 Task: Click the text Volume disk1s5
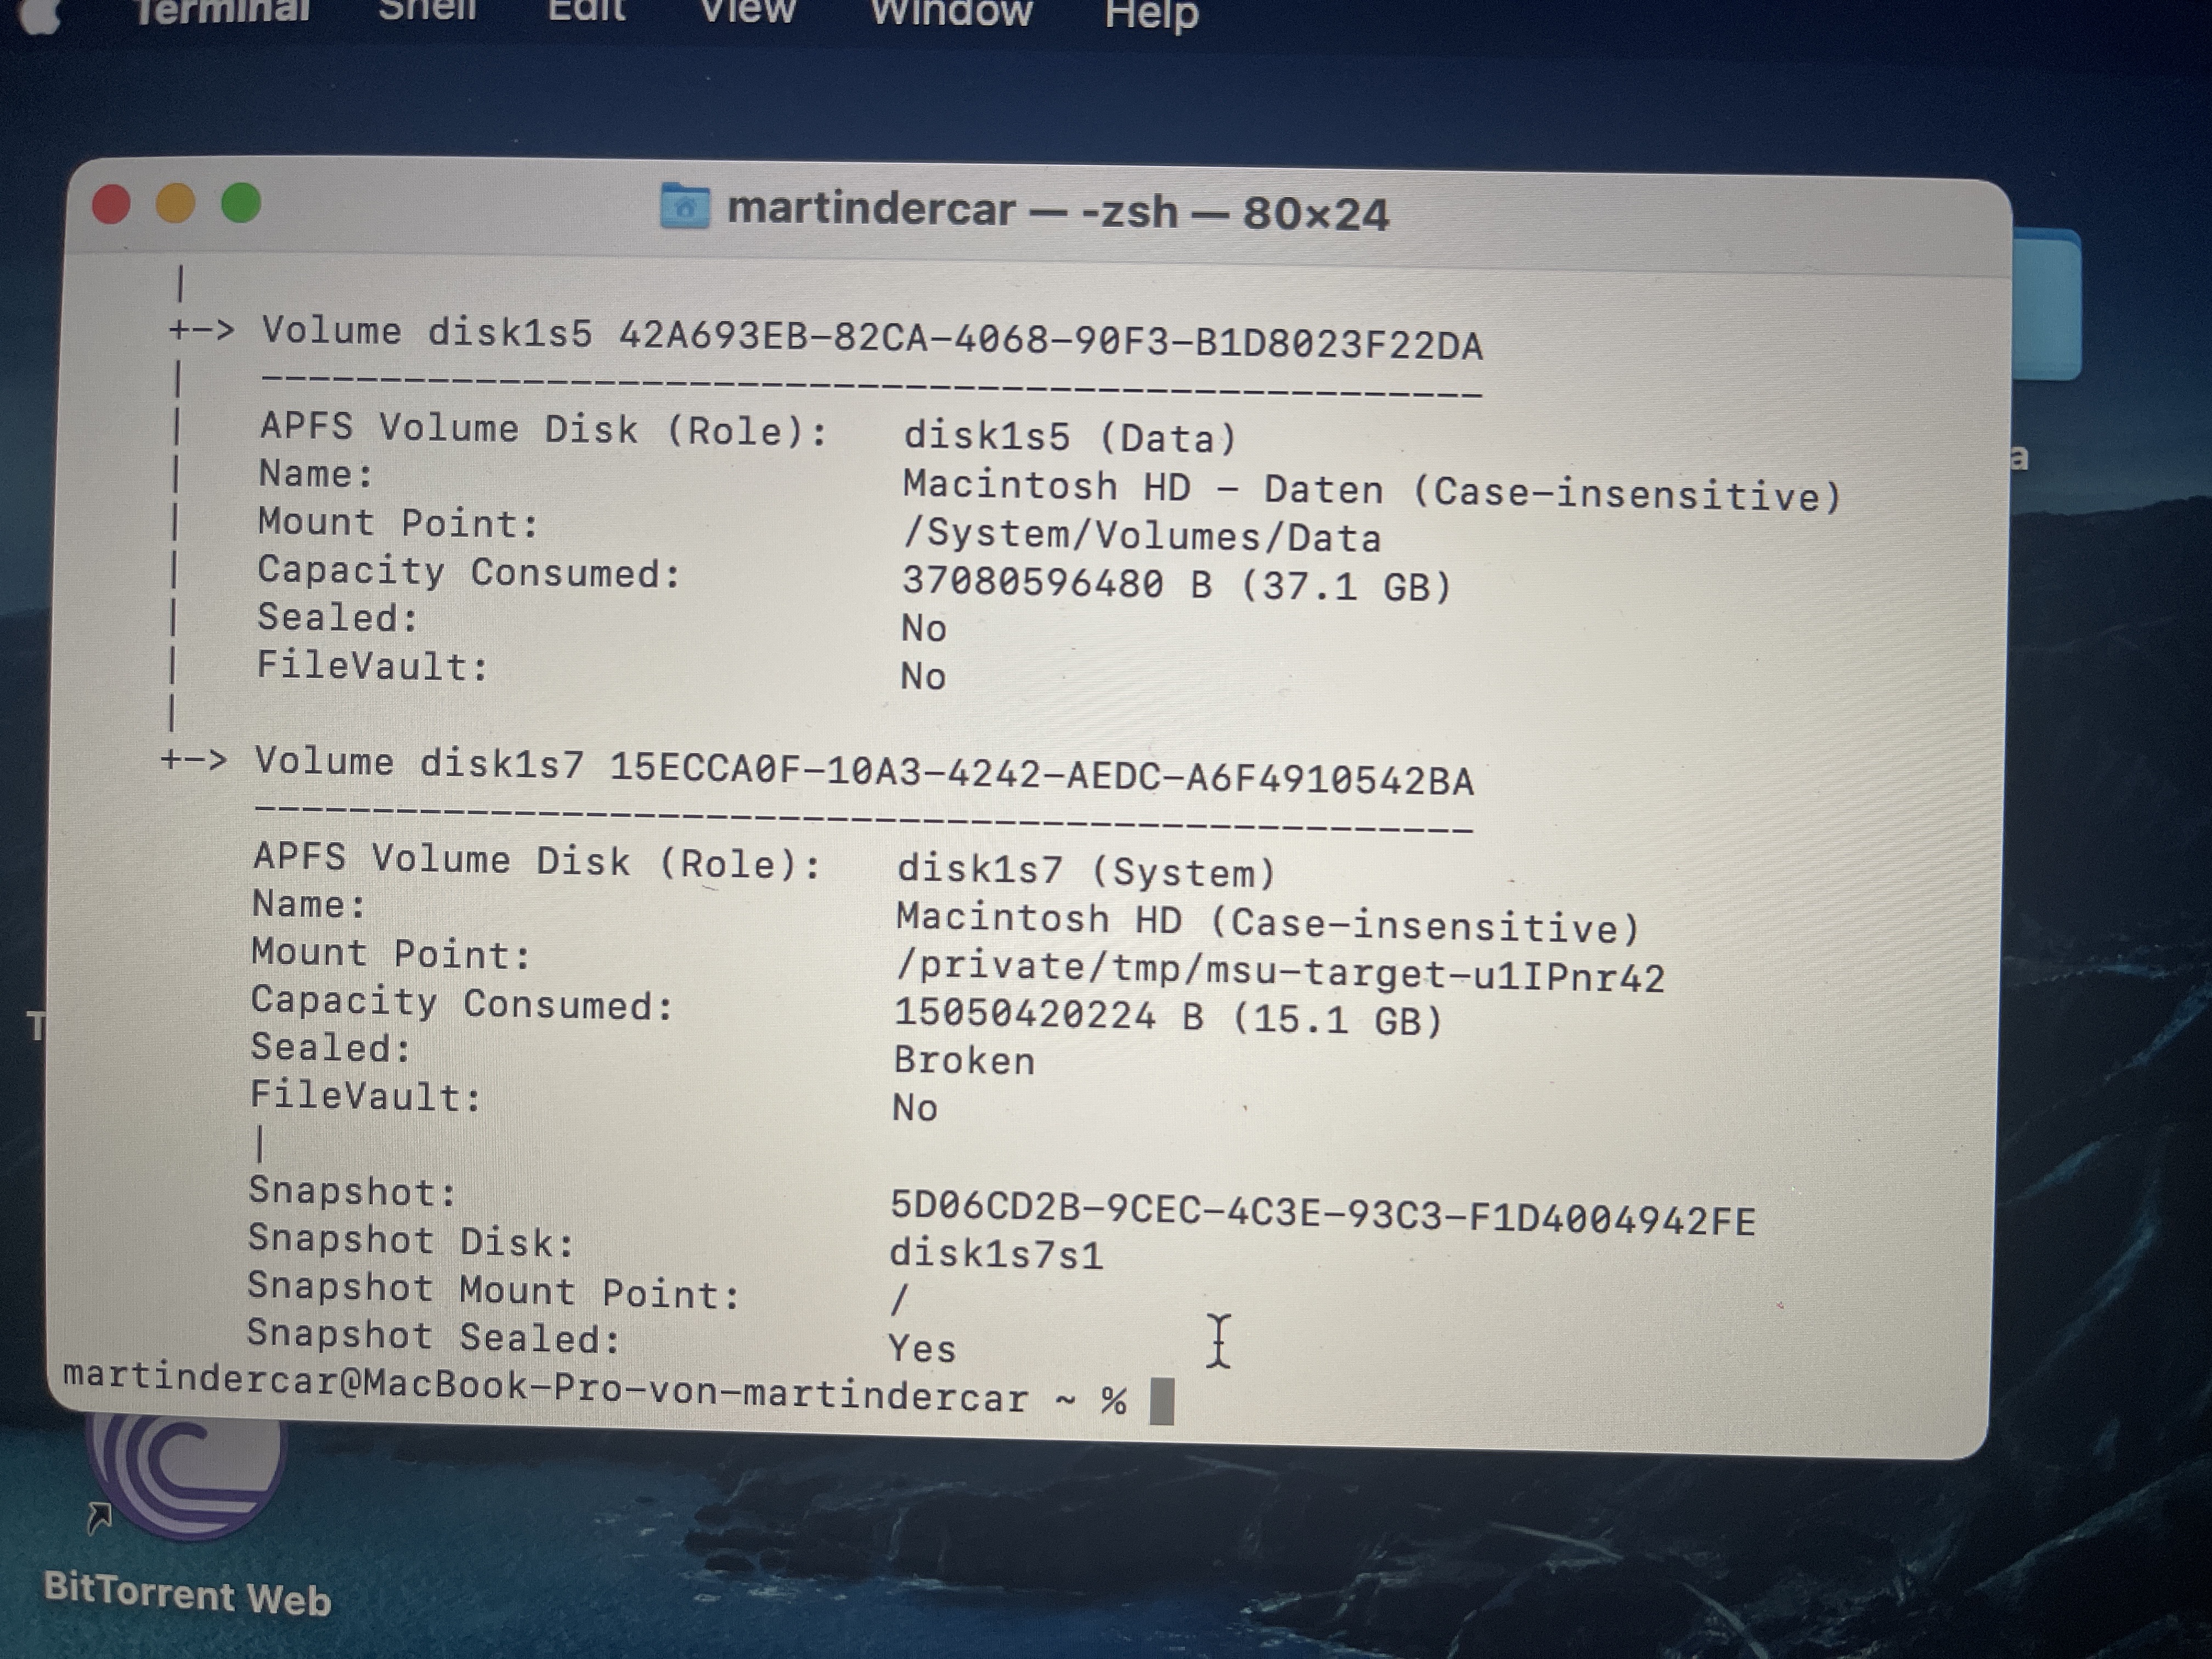427,331
